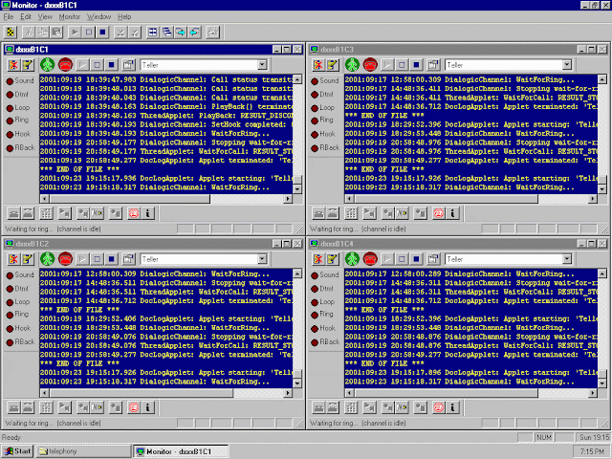Click the red telephone icon in dxxxB1C4
612x459 pixels.
click(x=370, y=259)
